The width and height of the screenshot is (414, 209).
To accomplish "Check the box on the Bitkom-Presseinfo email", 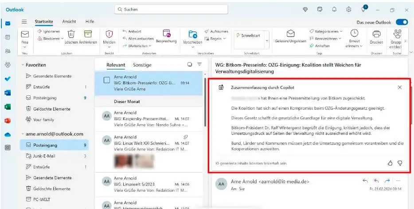I will point(106,80).
